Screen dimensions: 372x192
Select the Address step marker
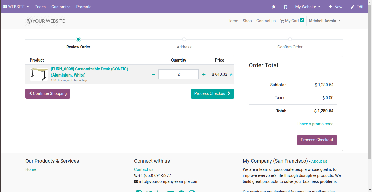pos(184,39)
